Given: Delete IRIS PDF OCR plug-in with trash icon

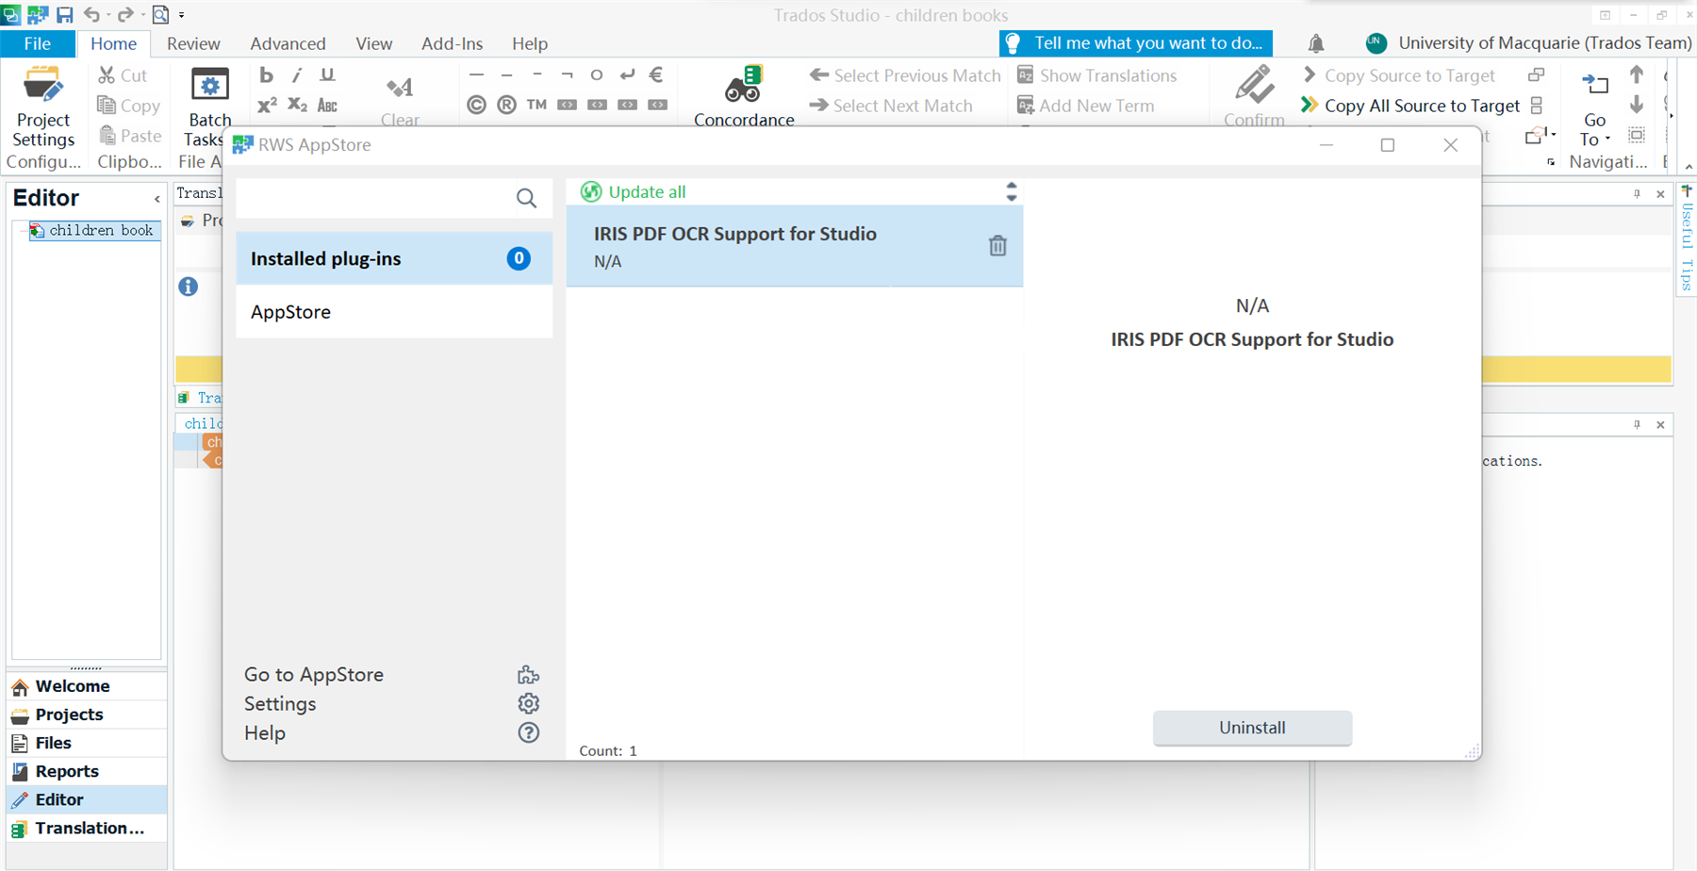Looking at the screenshot, I should coord(997,246).
